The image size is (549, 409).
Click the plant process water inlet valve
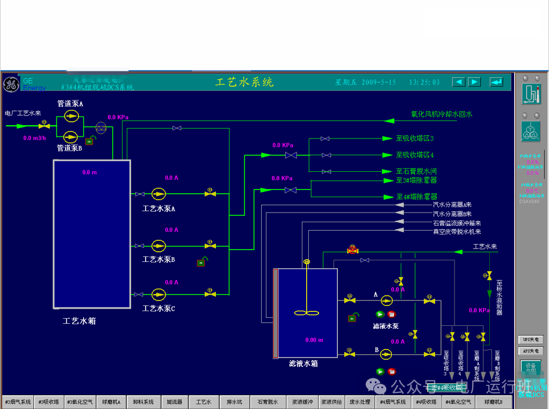(44, 125)
